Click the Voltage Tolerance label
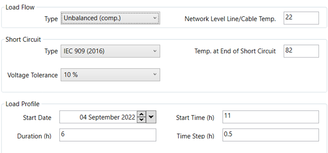This screenshot has height=153, width=328. [x=32, y=75]
